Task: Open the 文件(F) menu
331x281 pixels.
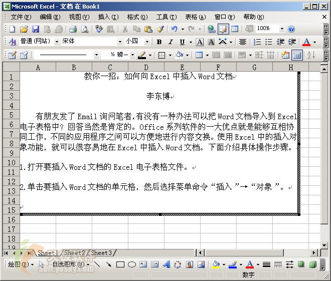Action: click(21, 17)
